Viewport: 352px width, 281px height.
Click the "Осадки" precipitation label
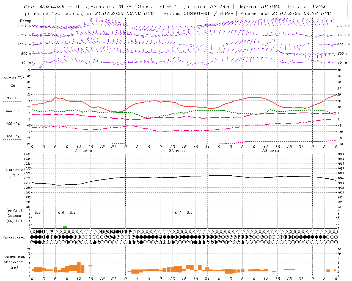(x=14, y=216)
